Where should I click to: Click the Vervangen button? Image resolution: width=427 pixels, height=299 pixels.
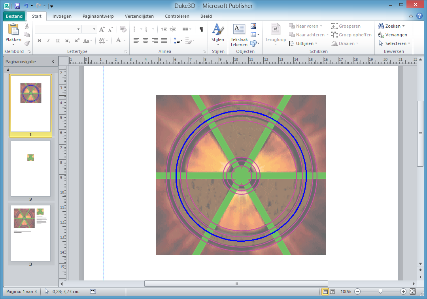pyautogui.click(x=393, y=35)
